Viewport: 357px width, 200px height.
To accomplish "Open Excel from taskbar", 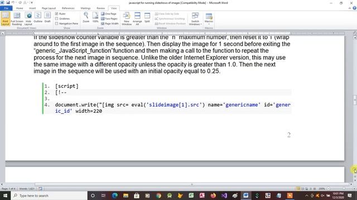I will (x=191, y=196).
